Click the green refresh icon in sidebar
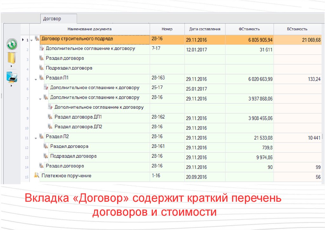 12,44
